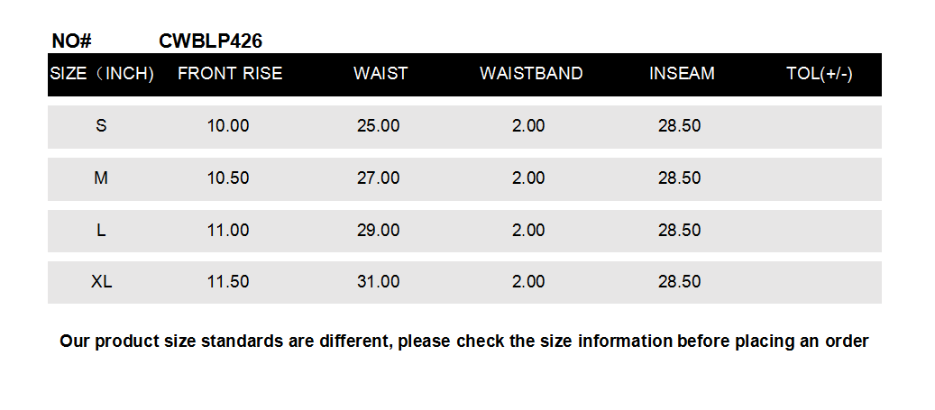Image resolution: width=935 pixels, height=410 pixels.
Task: Select the L size row label
Action: click(x=101, y=231)
